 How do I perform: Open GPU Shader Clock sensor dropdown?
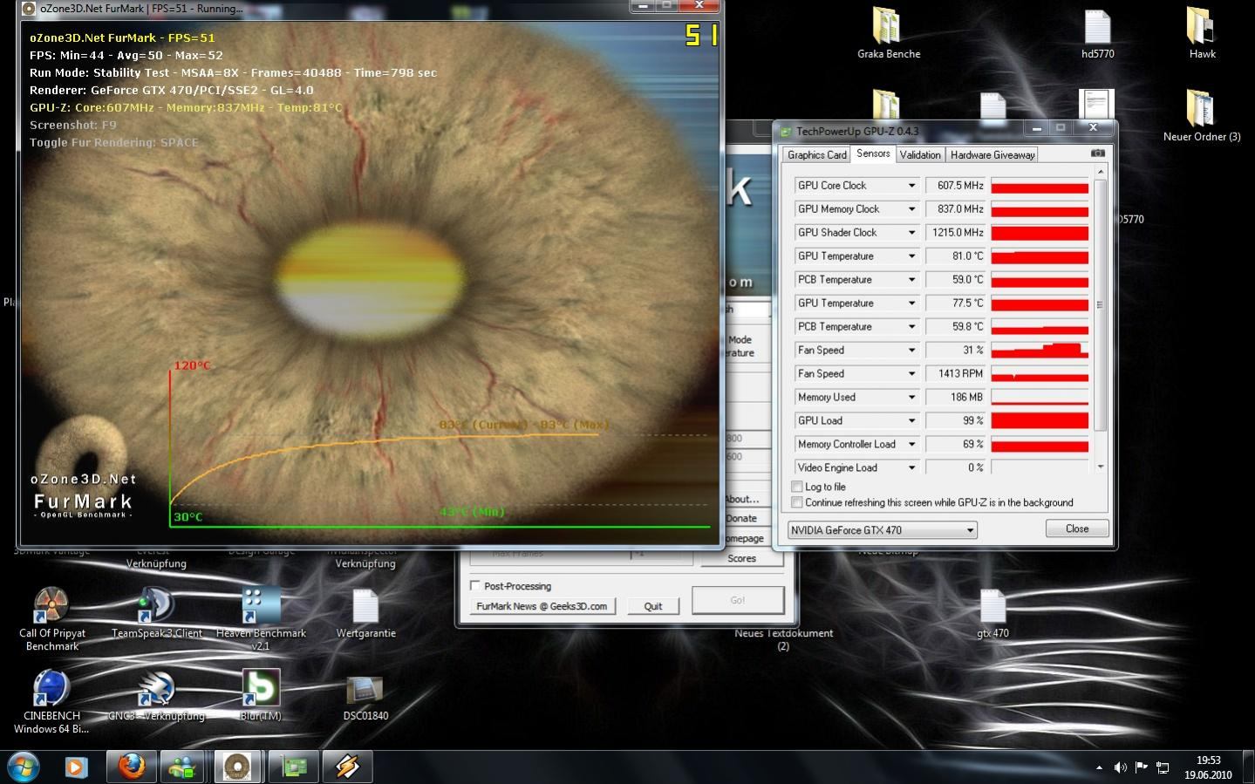pos(911,233)
